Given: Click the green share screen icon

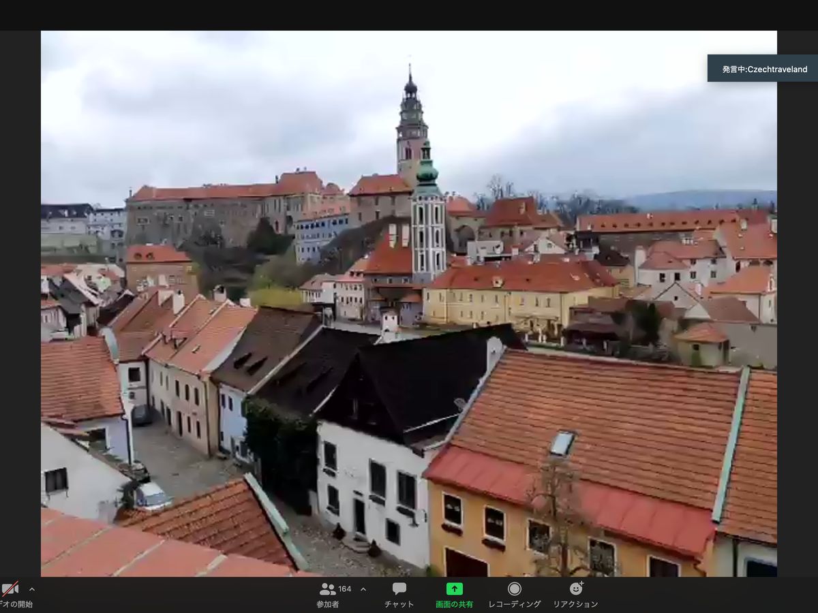Looking at the screenshot, I should pyautogui.click(x=454, y=588).
